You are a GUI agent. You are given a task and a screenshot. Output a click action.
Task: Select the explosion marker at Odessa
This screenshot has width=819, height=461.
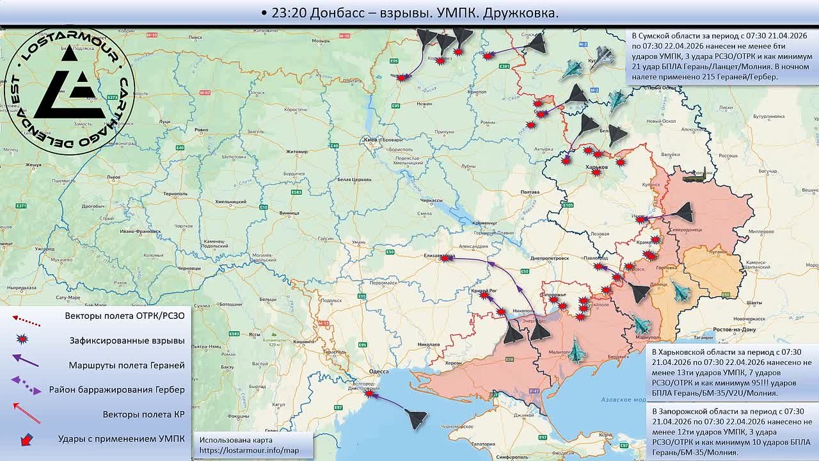click(369, 394)
